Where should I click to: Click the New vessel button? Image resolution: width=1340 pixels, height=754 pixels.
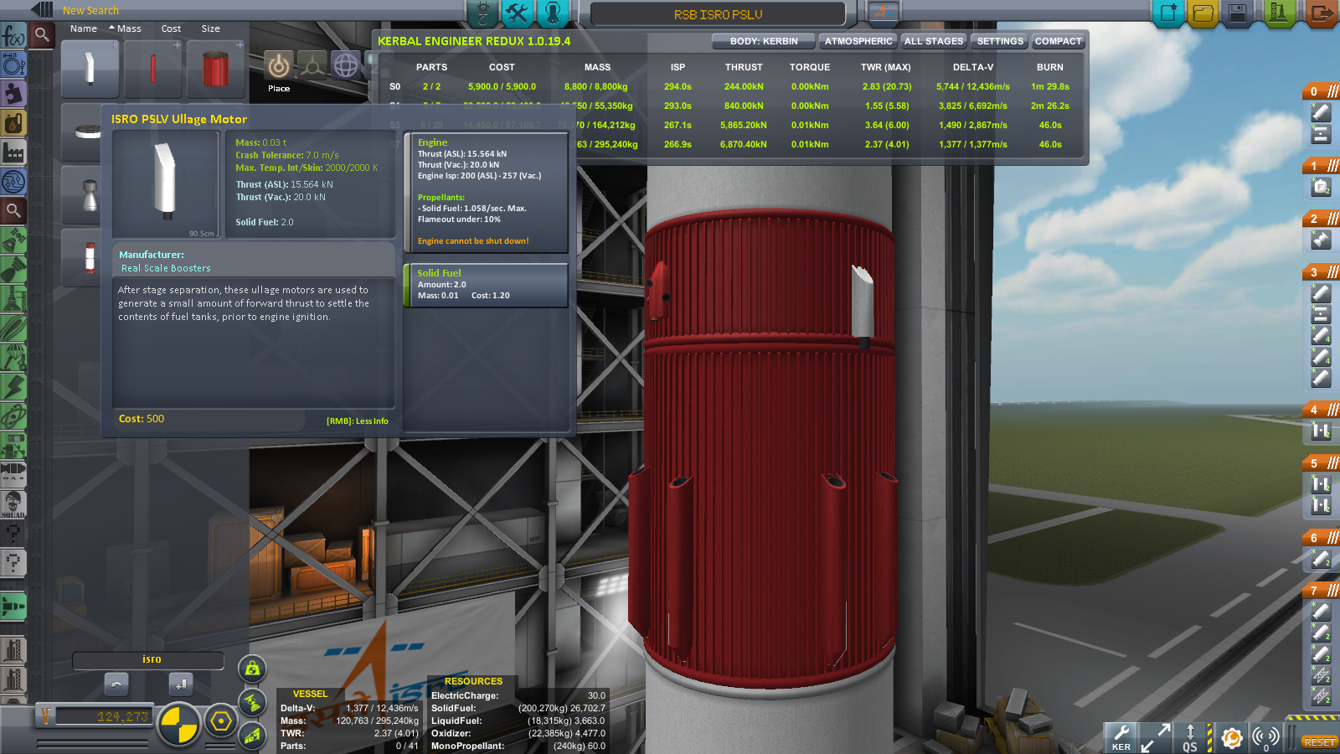(1168, 13)
